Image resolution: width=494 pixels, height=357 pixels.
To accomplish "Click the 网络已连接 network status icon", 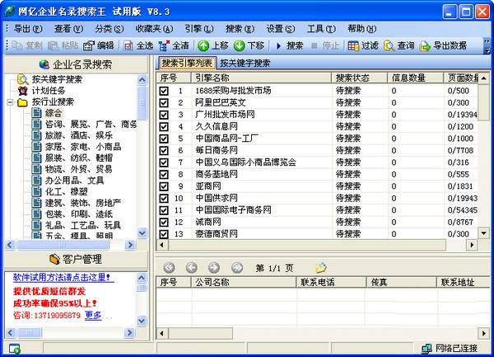I will (x=426, y=349).
